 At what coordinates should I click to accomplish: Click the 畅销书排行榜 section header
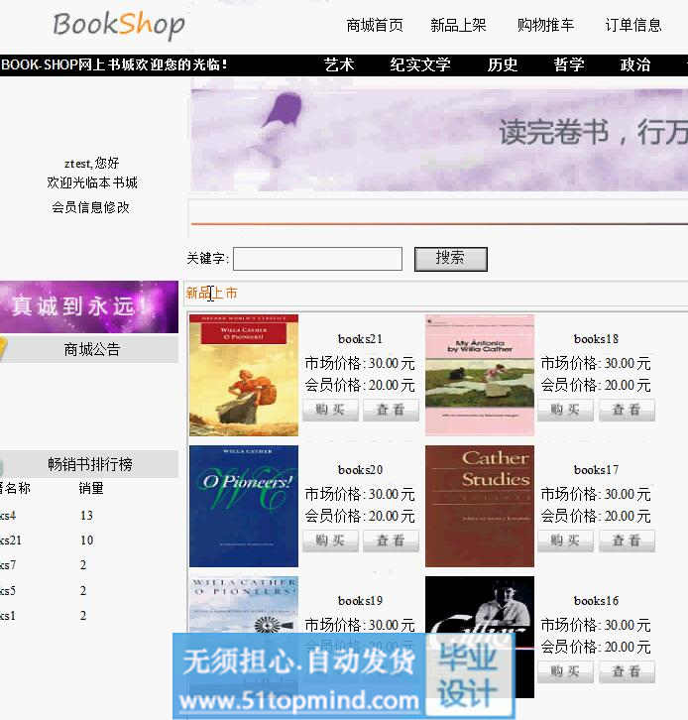[90, 464]
